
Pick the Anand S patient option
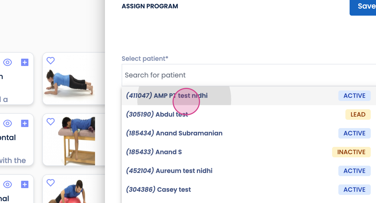(x=154, y=152)
